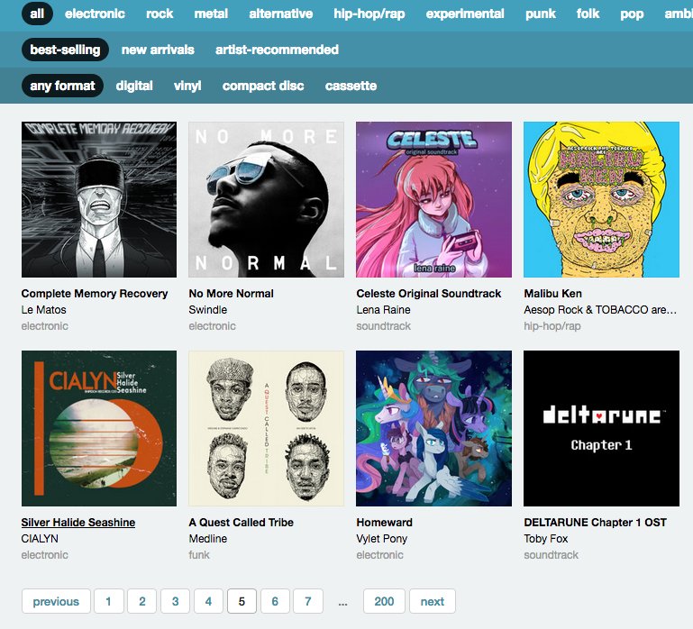
Task: Filter by metal genre
Action: tap(211, 14)
